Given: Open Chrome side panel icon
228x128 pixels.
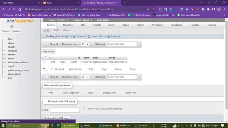Looking at the screenshot, I should coord(213,9).
